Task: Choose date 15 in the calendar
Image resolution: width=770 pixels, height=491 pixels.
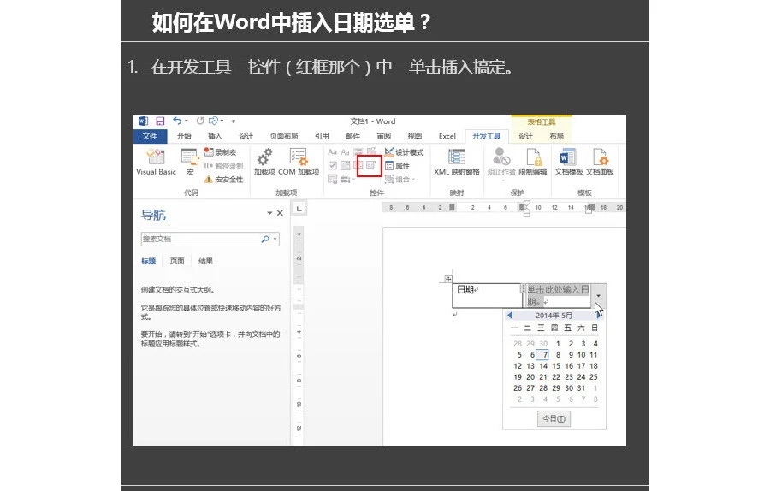Action: click(x=556, y=366)
